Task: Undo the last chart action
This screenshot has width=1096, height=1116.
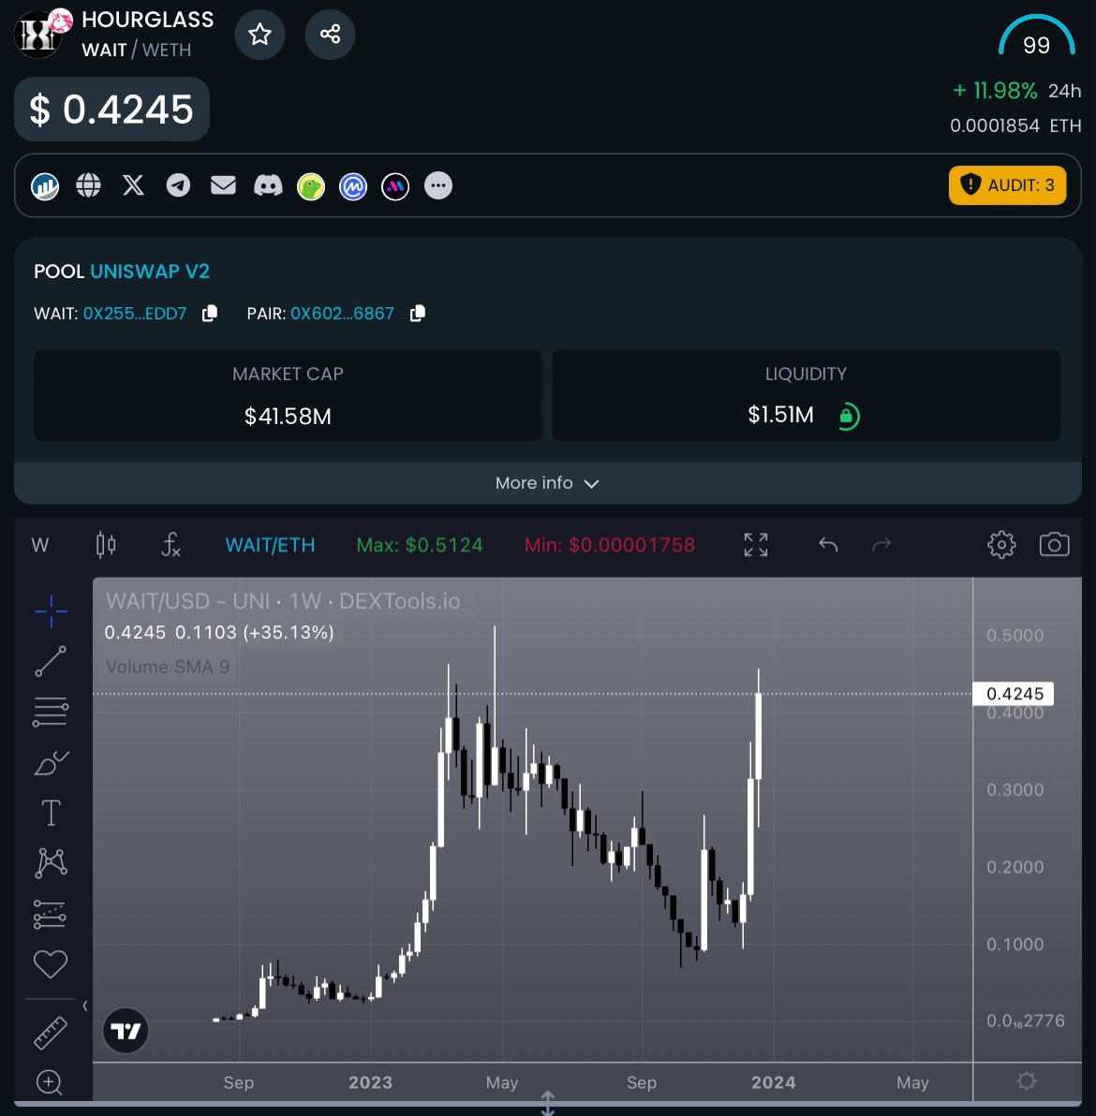Action: point(827,545)
